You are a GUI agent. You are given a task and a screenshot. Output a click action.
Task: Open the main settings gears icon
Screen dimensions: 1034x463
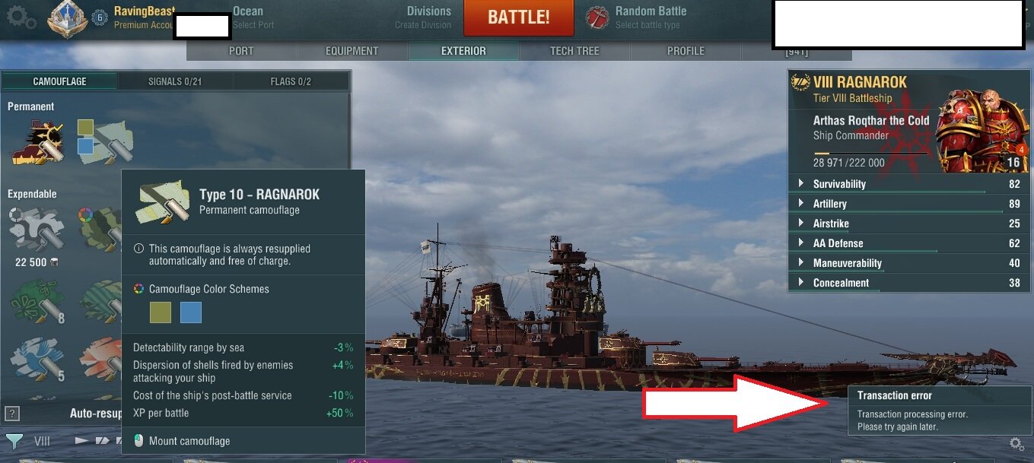[21, 18]
